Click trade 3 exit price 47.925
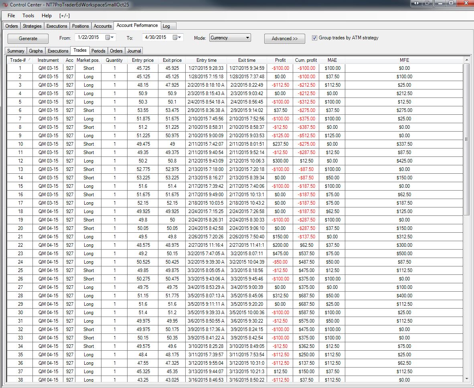The width and height of the screenshot is (474, 388). point(172,85)
